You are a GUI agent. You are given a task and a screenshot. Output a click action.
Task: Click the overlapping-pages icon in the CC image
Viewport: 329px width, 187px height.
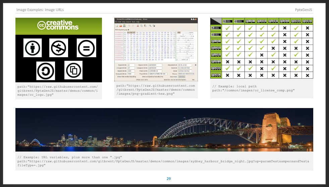tap(73, 70)
